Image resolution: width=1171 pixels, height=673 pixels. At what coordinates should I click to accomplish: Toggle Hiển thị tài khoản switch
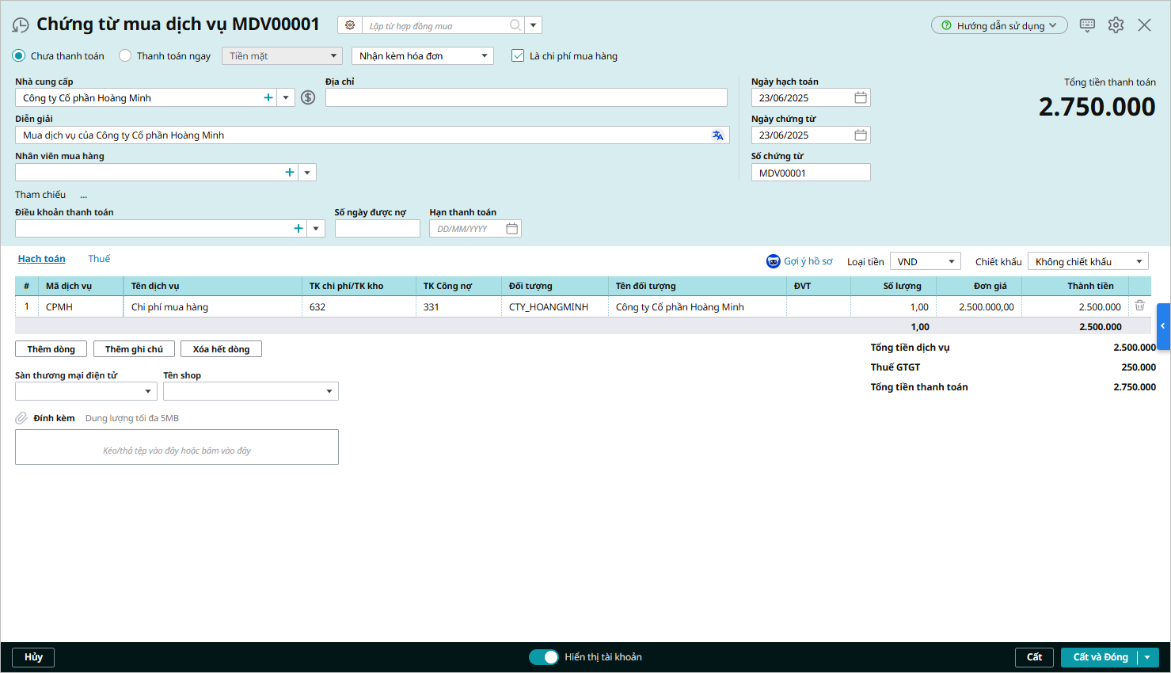pos(544,657)
